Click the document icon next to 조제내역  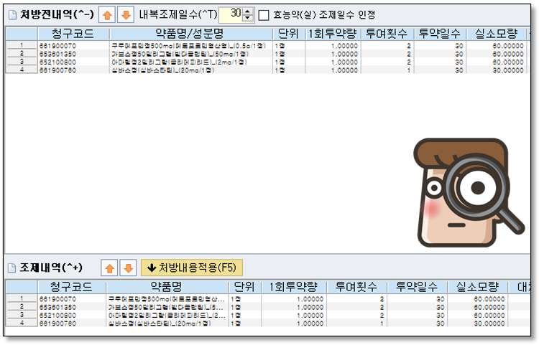click(11, 268)
